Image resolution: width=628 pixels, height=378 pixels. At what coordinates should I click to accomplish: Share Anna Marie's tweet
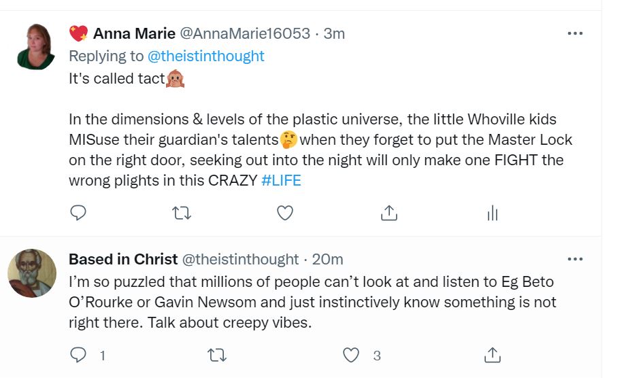click(389, 213)
